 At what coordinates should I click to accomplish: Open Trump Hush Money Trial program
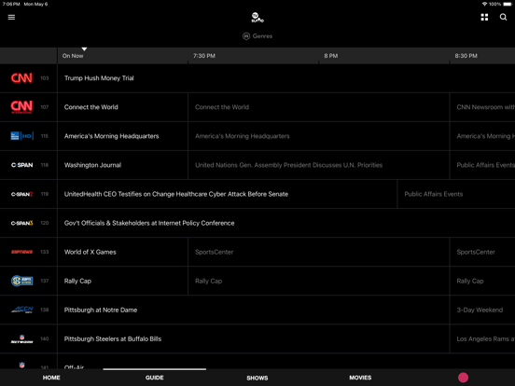pyautogui.click(x=286, y=78)
